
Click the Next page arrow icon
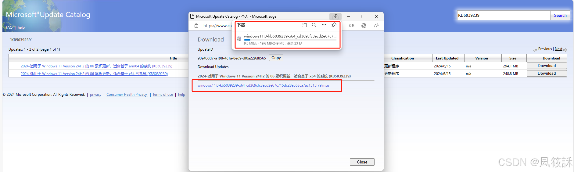pos(565,50)
